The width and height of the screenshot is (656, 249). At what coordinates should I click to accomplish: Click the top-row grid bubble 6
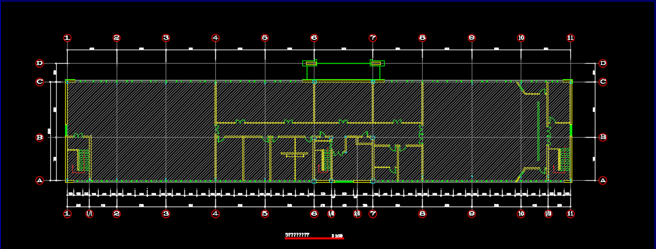(314, 38)
